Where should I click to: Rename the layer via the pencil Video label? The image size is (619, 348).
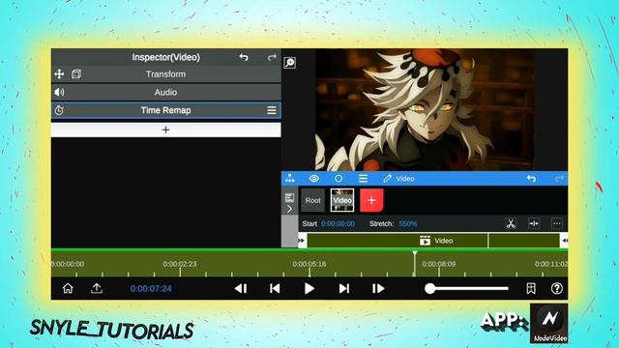[398, 179]
